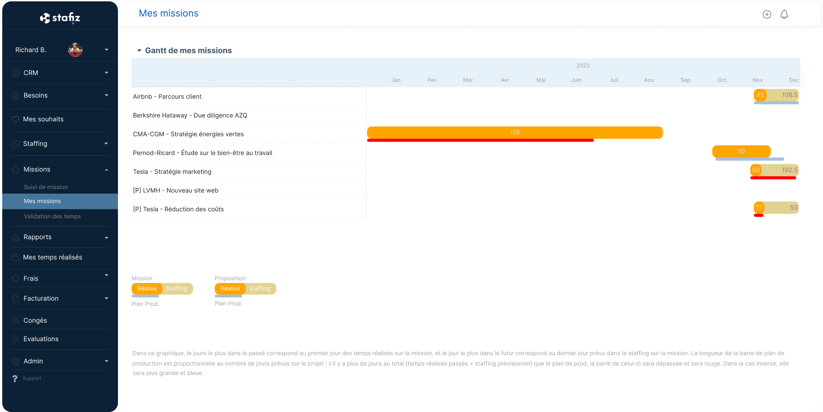Click the Proposition legend Réalisé swatch

pyautogui.click(x=230, y=289)
